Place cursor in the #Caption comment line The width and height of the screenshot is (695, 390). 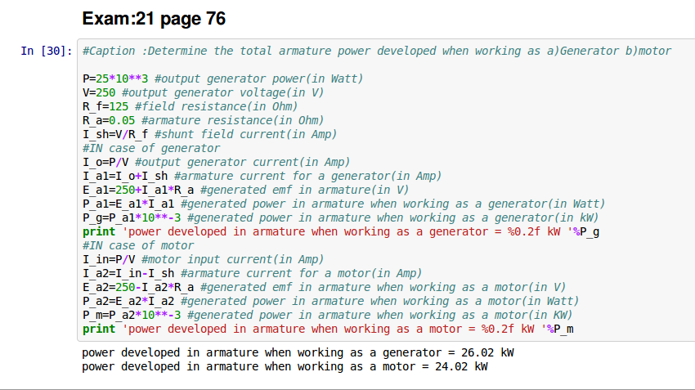(376, 51)
